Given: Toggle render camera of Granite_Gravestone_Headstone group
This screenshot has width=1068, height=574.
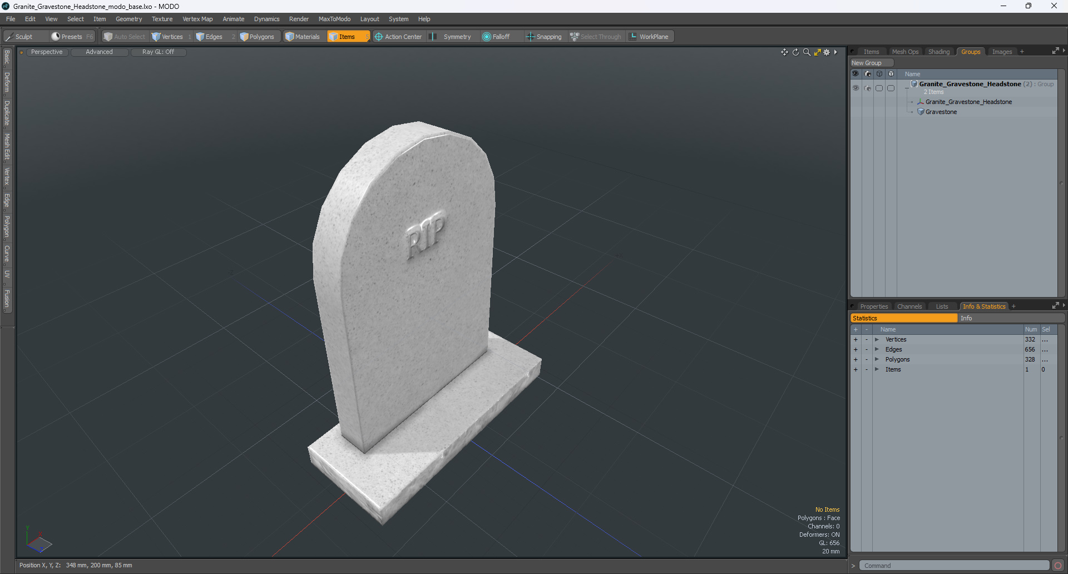Looking at the screenshot, I should coord(868,88).
